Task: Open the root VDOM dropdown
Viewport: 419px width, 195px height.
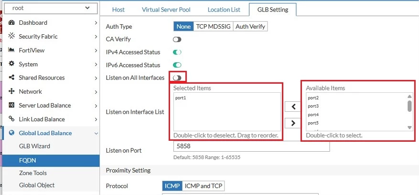Action: click(51, 8)
